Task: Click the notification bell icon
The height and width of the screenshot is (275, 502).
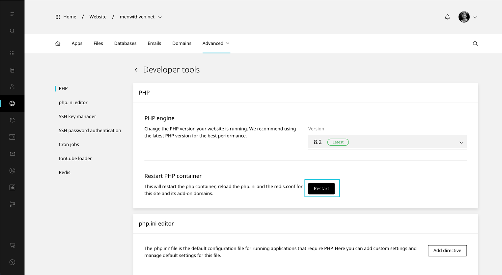Action: [447, 17]
